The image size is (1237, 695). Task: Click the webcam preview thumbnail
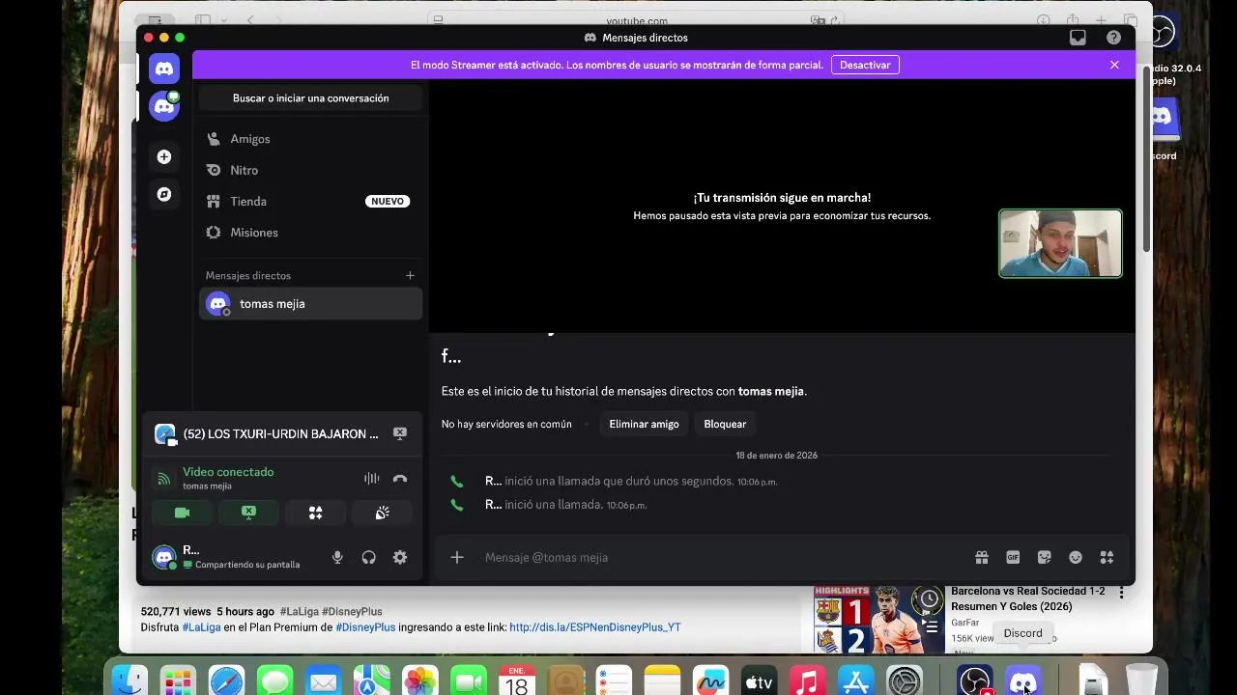[1060, 243]
